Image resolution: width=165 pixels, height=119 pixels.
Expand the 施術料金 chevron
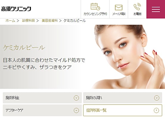tap(76, 98)
